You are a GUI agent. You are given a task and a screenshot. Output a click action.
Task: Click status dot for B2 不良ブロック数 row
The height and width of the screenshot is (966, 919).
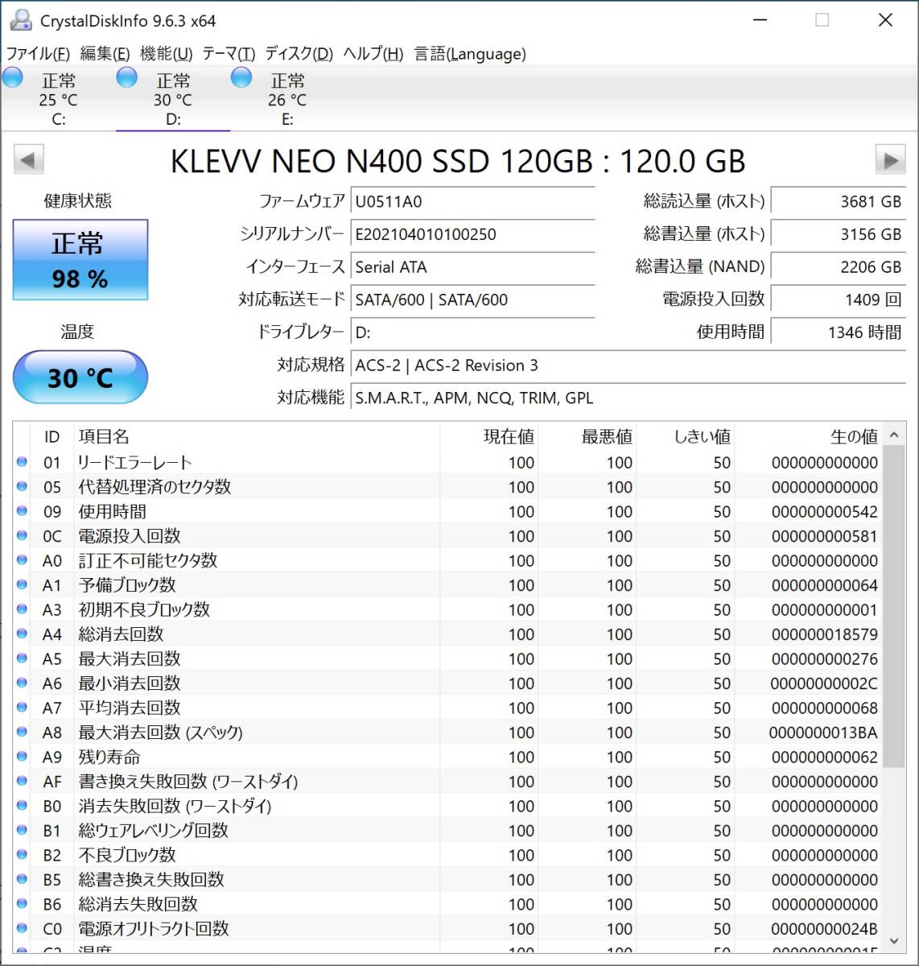[23, 855]
